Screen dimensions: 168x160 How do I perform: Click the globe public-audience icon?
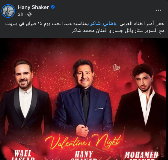point(29,14)
